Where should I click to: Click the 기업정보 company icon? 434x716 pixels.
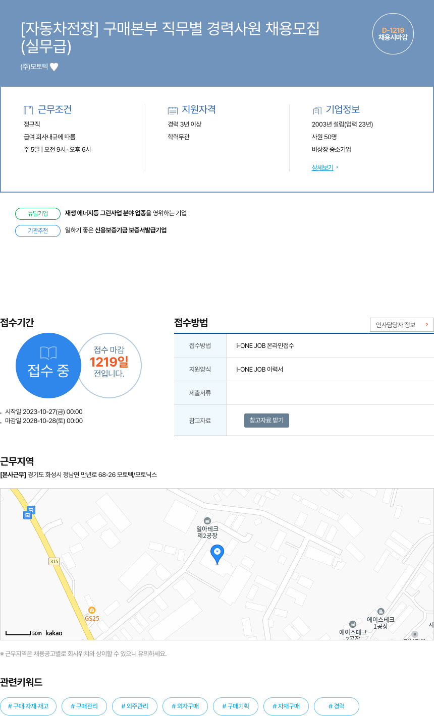click(317, 110)
